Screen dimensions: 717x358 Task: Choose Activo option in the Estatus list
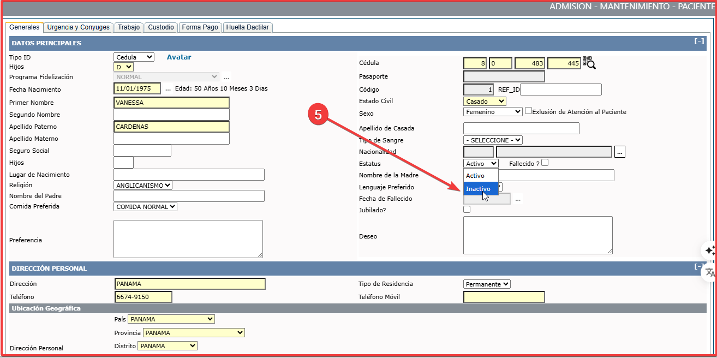coord(475,176)
